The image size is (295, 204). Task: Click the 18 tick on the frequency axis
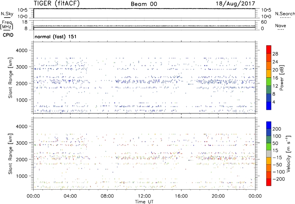tap(25, 22)
